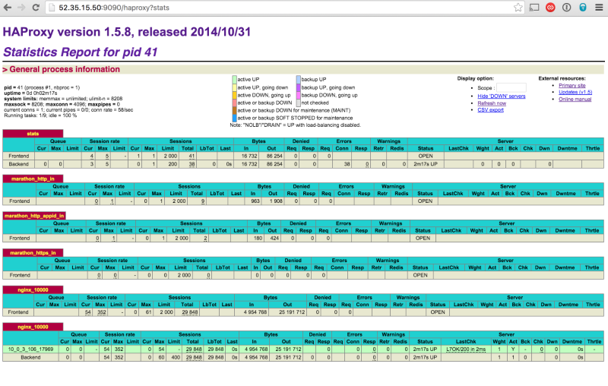Click the marathon_http_appid_in proxy header

pyautogui.click(x=34, y=216)
